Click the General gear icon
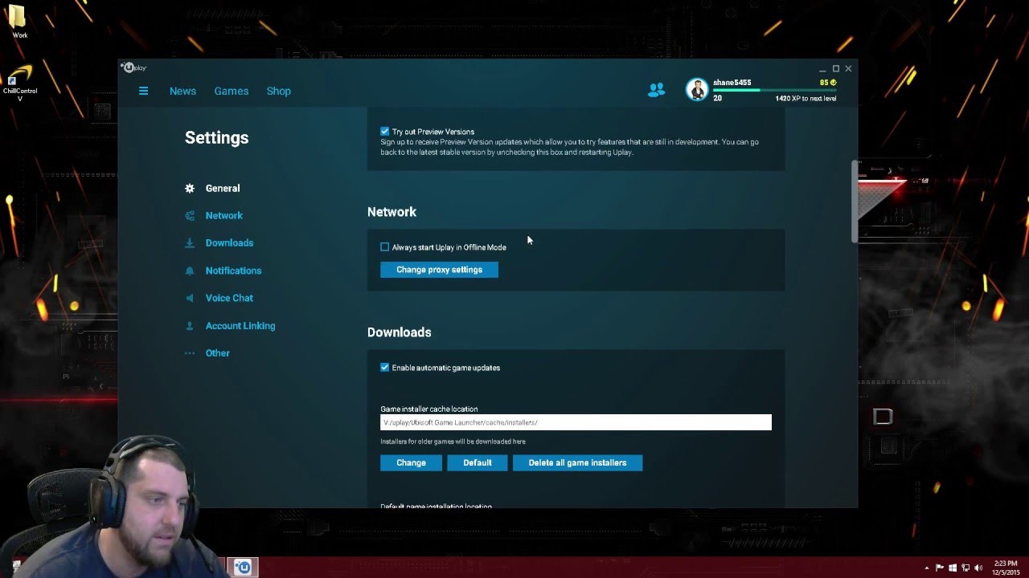 pyautogui.click(x=190, y=189)
